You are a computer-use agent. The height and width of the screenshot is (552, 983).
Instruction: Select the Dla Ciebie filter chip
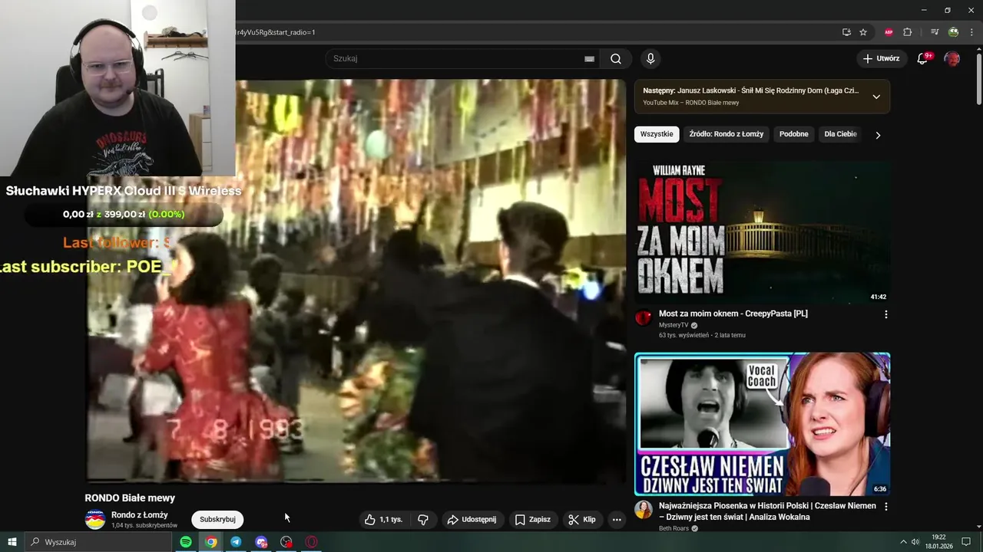(840, 134)
